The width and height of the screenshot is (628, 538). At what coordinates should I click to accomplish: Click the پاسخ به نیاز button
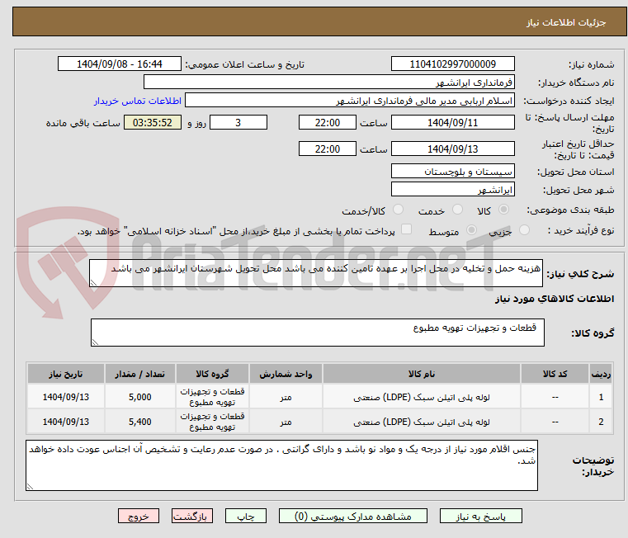(480, 516)
